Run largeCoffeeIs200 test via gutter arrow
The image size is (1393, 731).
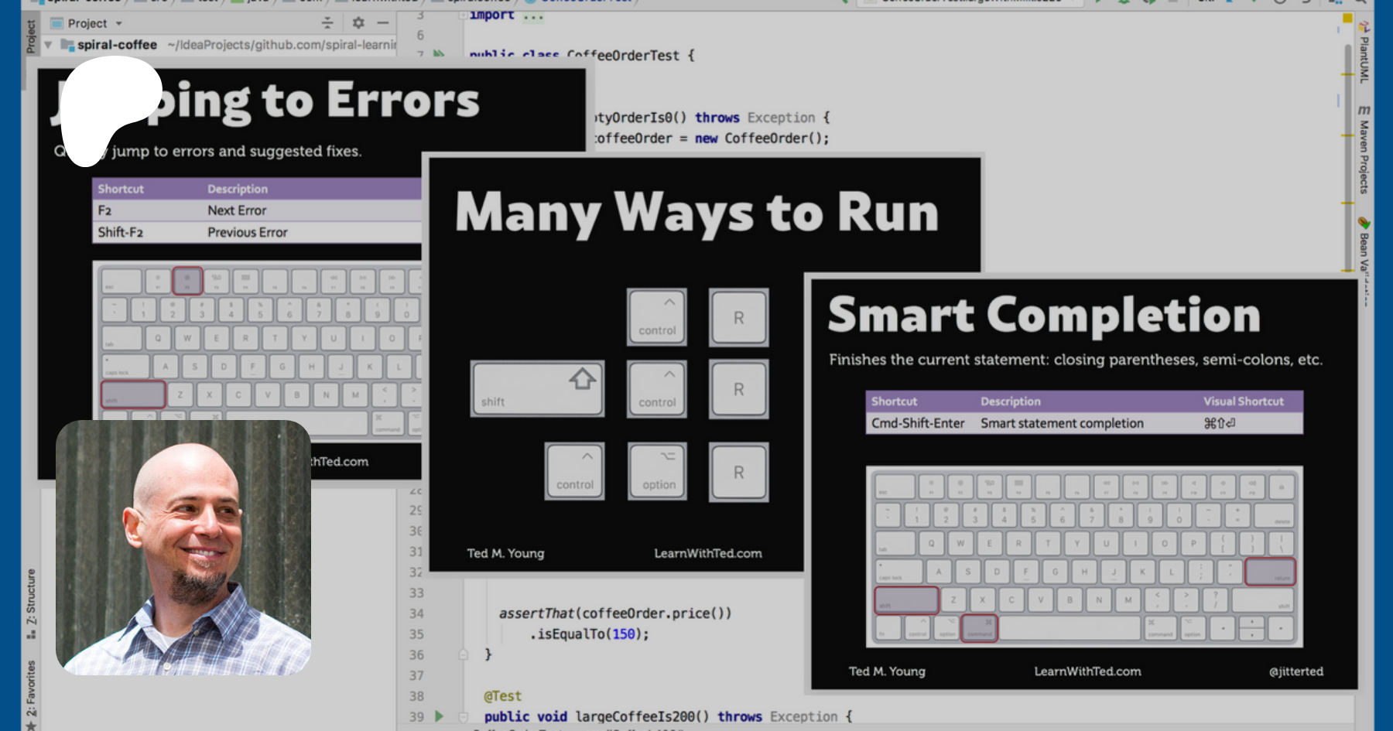(439, 716)
